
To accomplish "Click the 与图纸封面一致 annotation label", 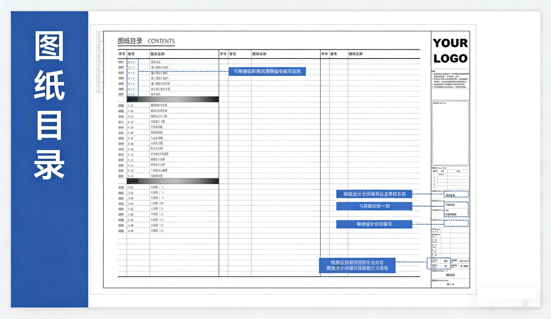I will point(374,206).
